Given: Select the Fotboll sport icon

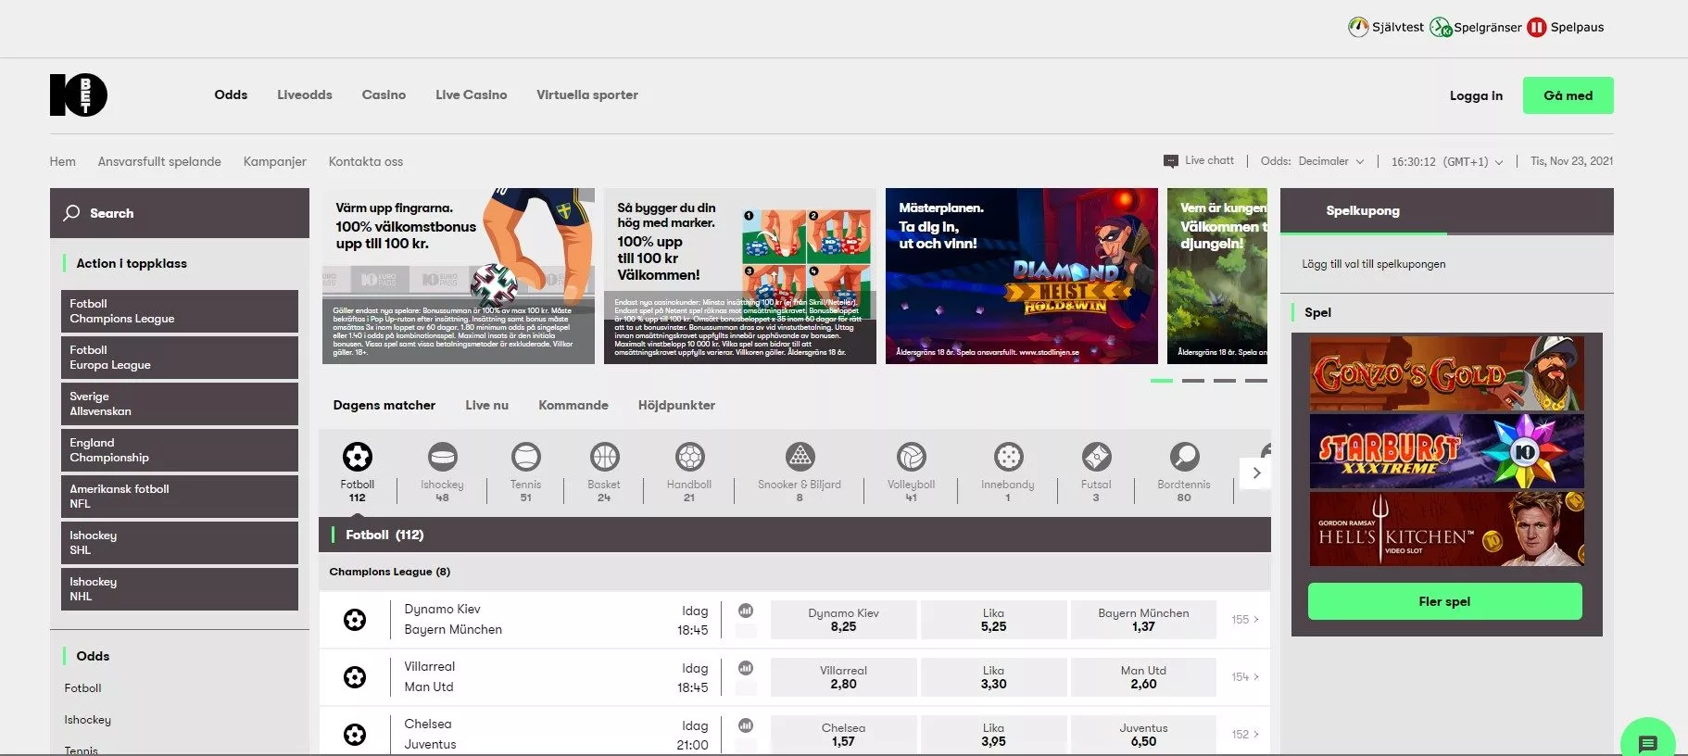Looking at the screenshot, I should click(357, 456).
